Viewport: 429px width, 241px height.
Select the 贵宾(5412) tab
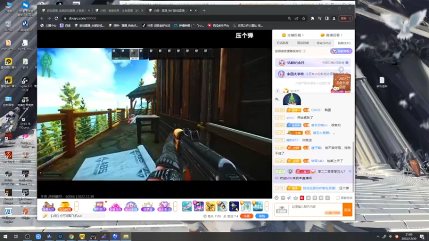pyautogui.click(x=324, y=43)
